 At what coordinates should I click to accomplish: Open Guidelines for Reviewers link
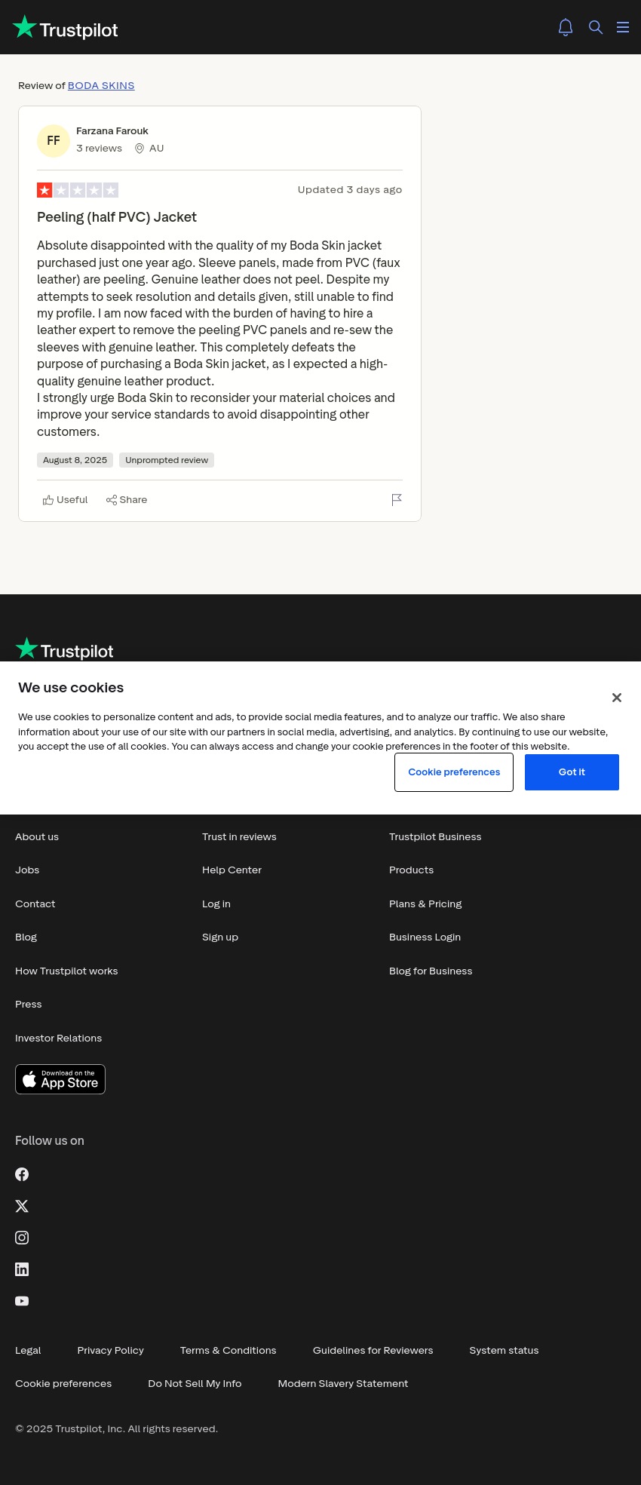pyautogui.click(x=373, y=1351)
